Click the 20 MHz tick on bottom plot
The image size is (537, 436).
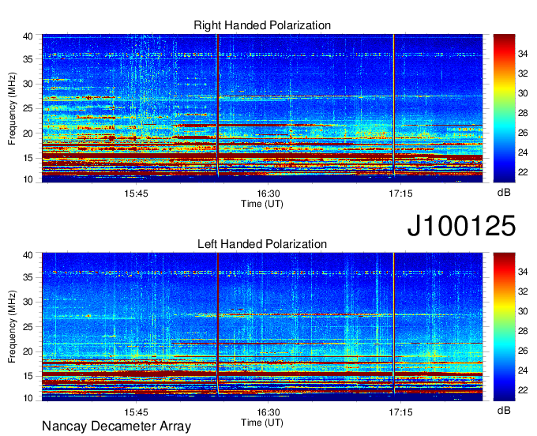(x=28, y=351)
